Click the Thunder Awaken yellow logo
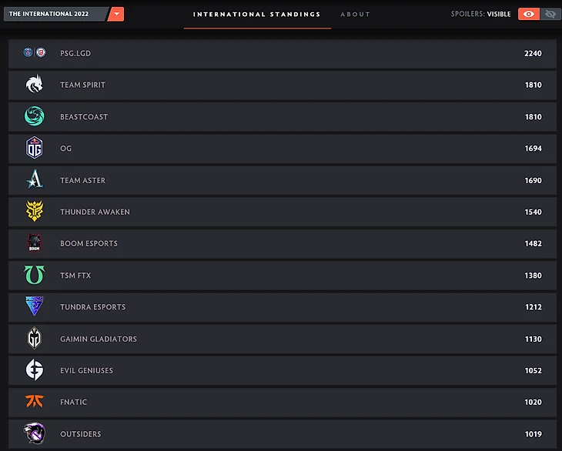The image size is (562, 451). (35, 211)
